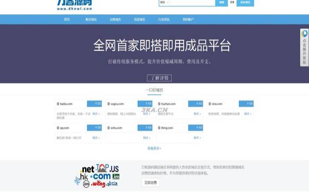
Task: Click the dkewl.com site logo
Action: click(x=75, y=4)
